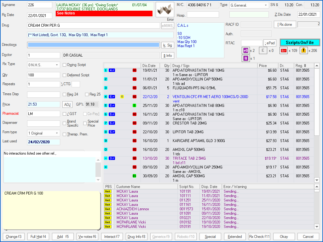Click the Directions input field
This screenshot has width=323, height=242.
coord(94,45)
